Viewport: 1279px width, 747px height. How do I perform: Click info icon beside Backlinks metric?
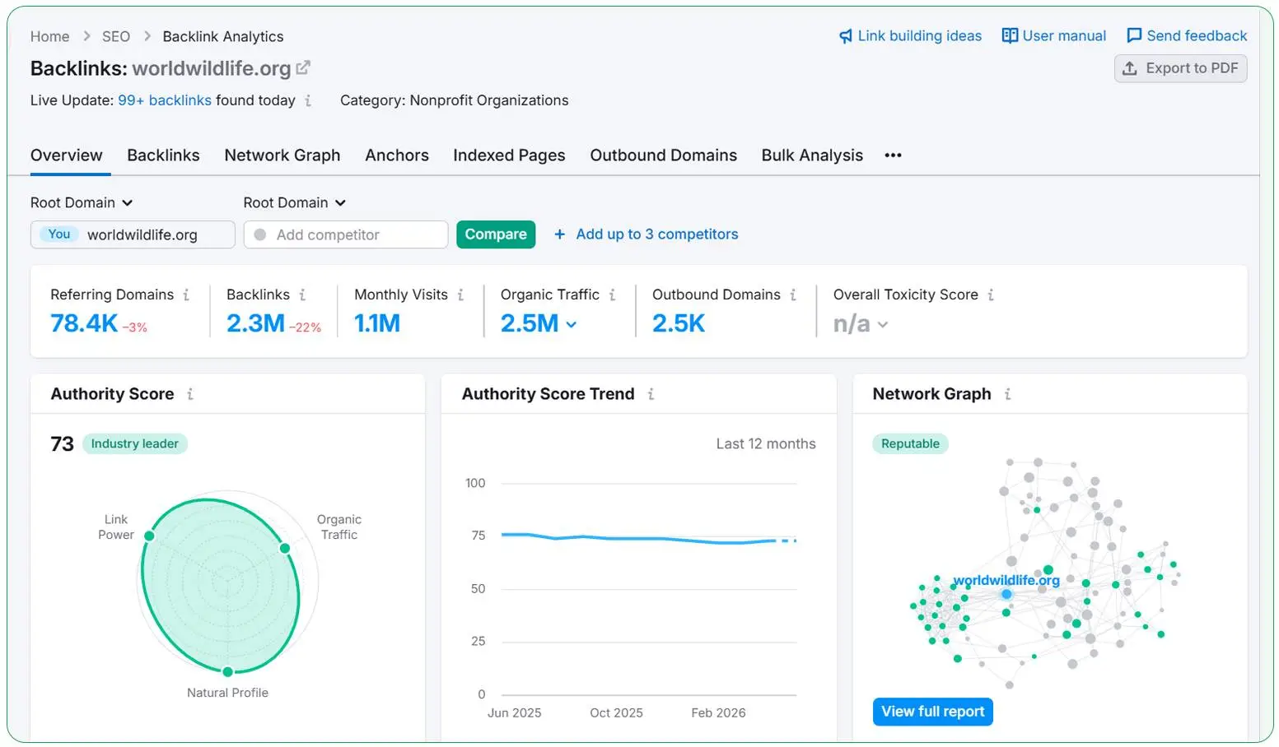click(302, 295)
